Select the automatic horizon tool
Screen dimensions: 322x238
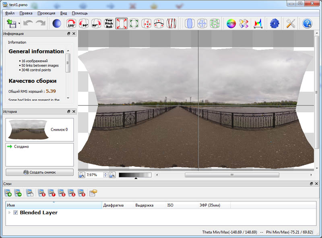tap(159, 23)
